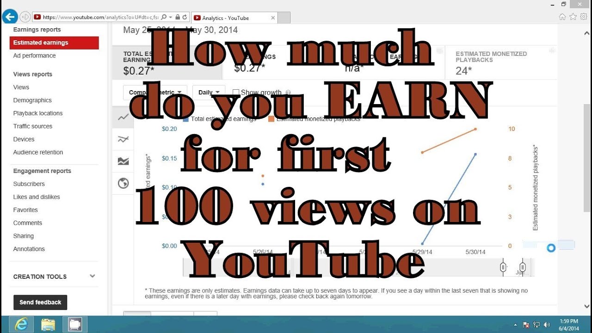The image size is (592, 333).
Task: Click the 5/30/14 data point on blue line
Action: pos(475,154)
